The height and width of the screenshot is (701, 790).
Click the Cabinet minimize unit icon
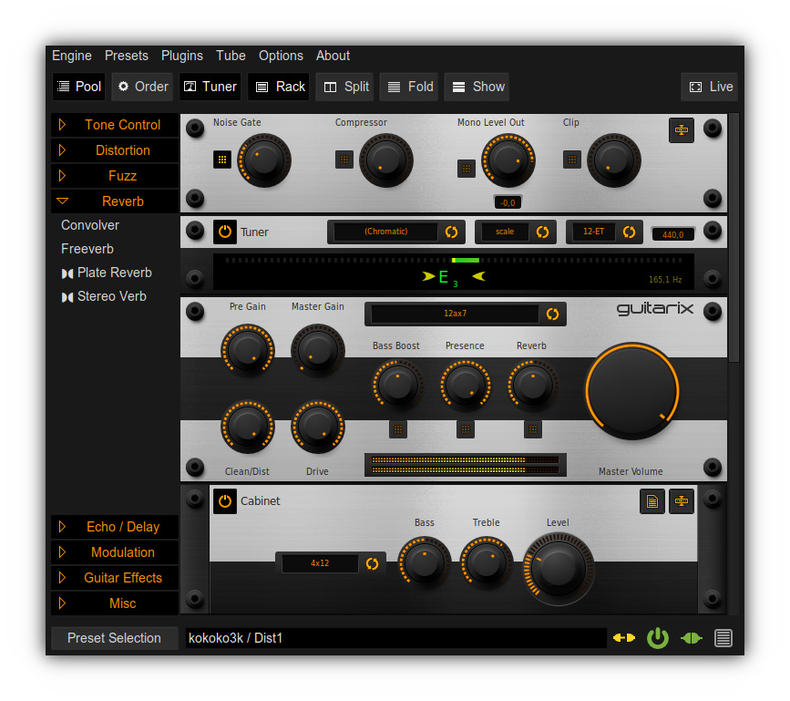click(681, 500)
